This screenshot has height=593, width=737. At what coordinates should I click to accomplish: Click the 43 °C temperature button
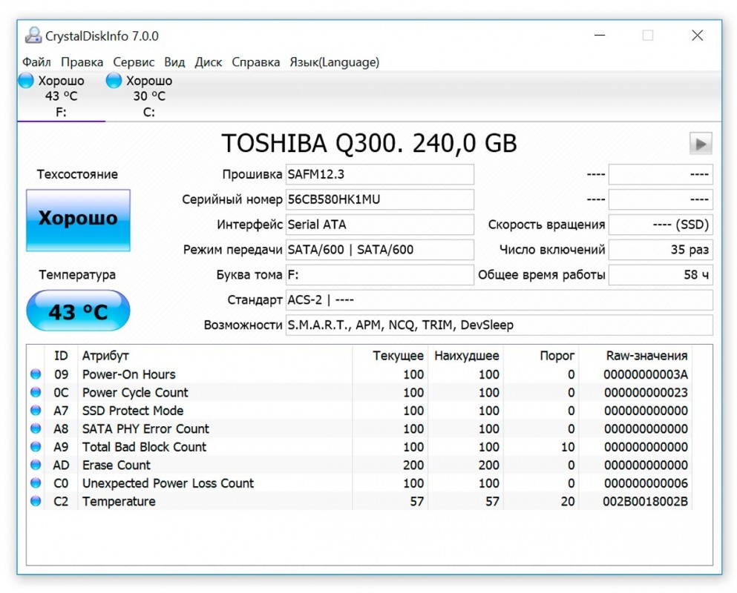[x=78, y=311]
